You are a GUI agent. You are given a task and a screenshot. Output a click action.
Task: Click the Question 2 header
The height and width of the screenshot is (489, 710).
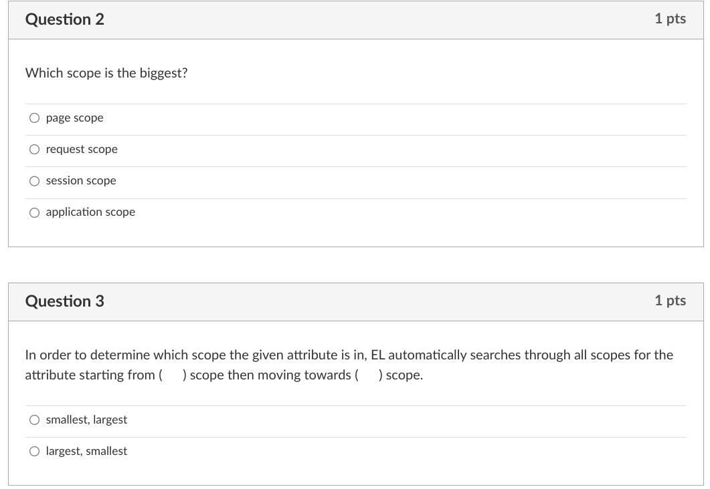pyautogui.click(x=64, y=19)
